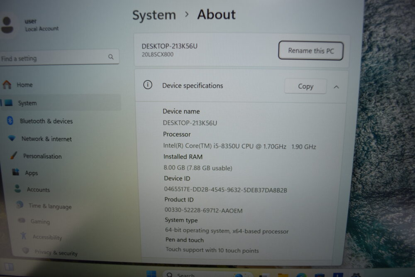The image size is (415, 277).
Task: Click the magnifier icon in Find a setting
Action: point(111,56)
